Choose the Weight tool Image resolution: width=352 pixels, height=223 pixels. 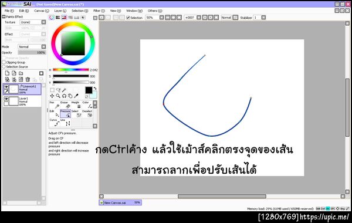click(76, 104)
